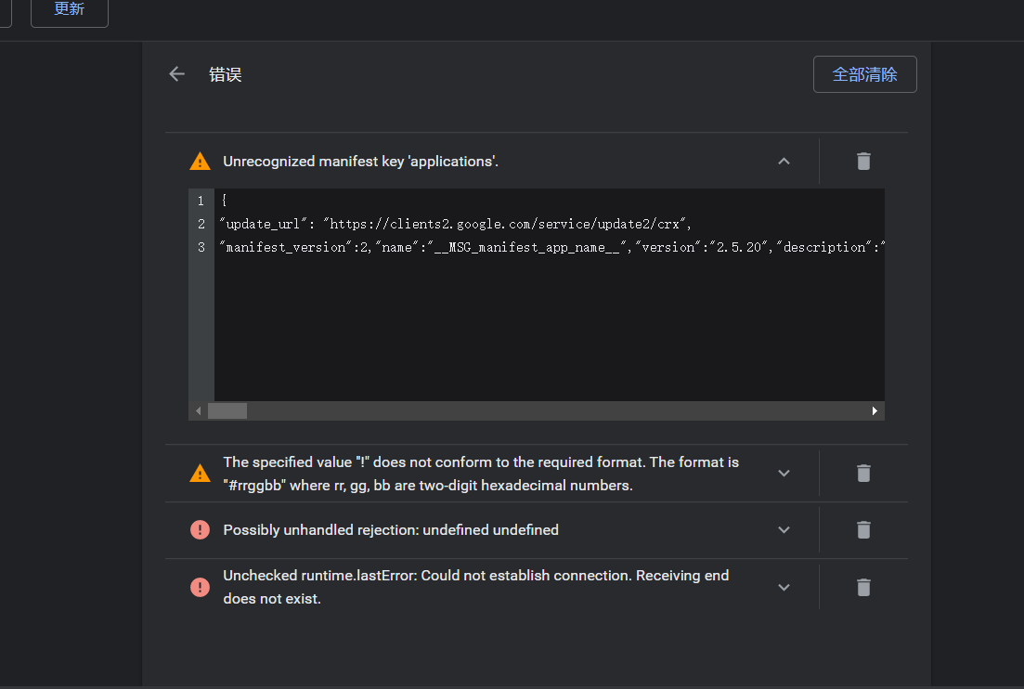Click the right arrow of the horizontal scrollbar
Screen dimensions: 1024x689
[874, 409]
